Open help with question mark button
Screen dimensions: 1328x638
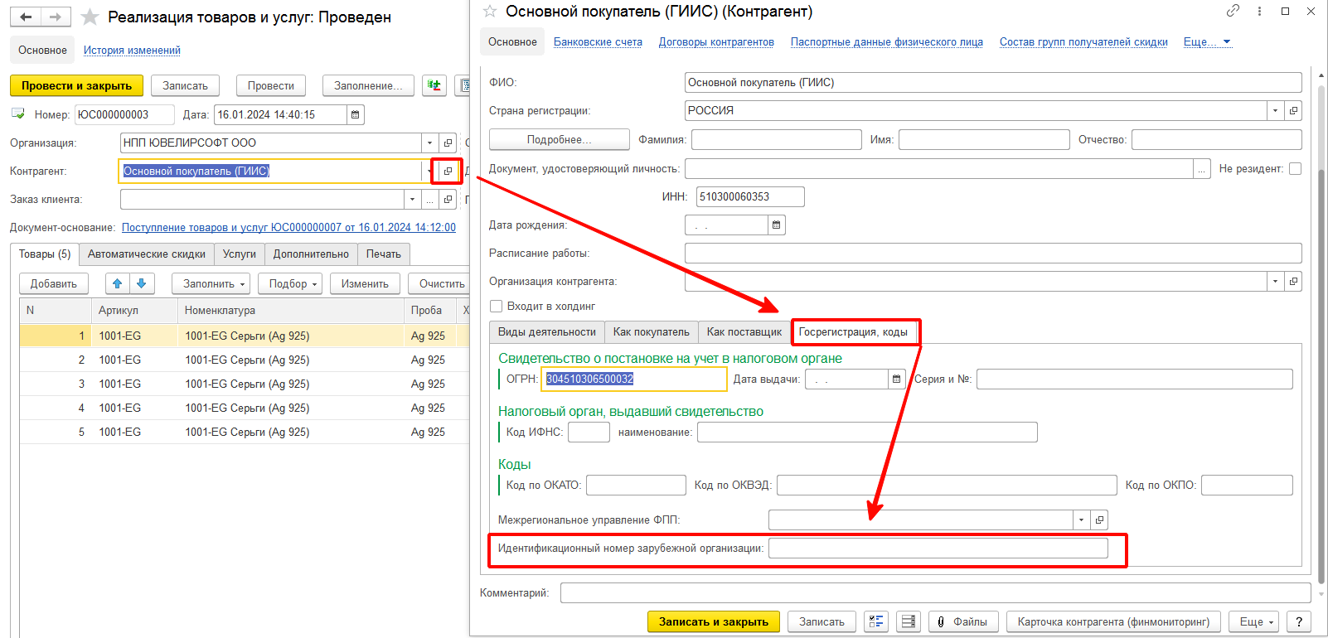pyautogui.click(x=1299, y=621)
